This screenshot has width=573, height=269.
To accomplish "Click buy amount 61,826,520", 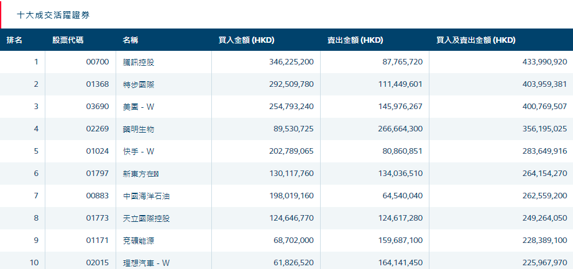I will [294, 262].
